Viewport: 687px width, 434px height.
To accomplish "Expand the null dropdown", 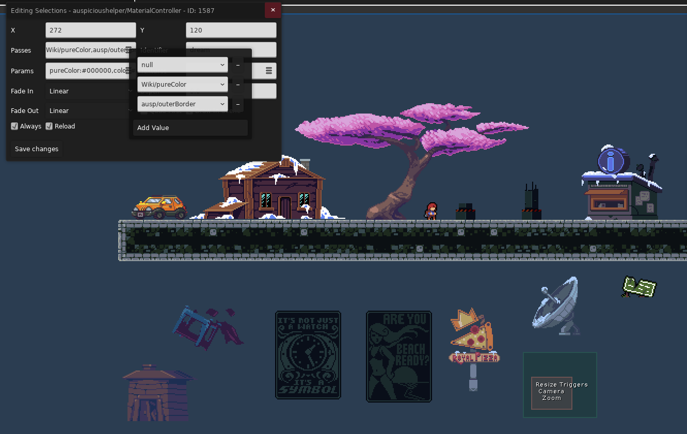I will coord(183,65).
